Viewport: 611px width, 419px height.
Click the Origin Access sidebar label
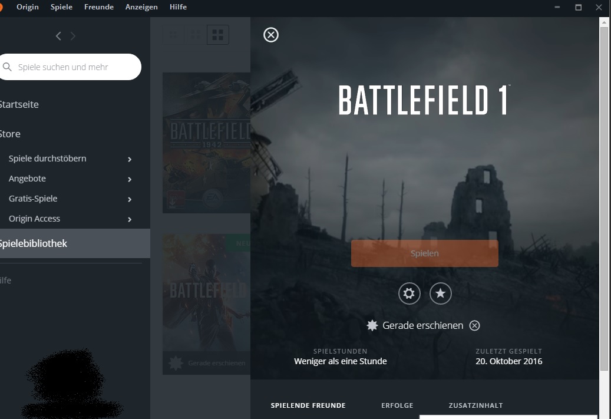click(34, 219)
